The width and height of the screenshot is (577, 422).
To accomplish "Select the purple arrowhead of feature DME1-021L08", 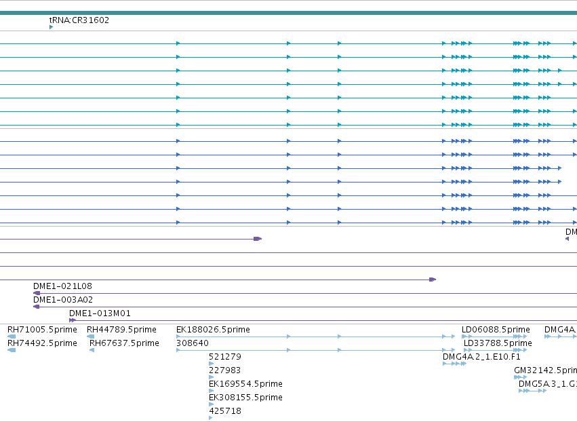I will pos(37,293).
